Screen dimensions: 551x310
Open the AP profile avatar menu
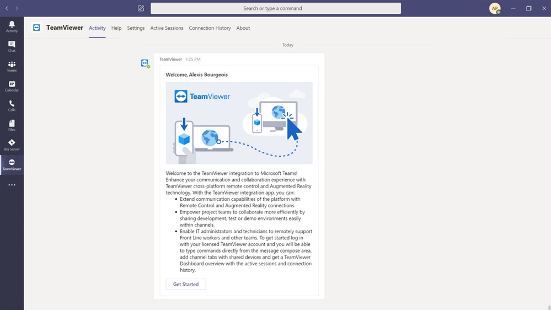pos(495,8)
